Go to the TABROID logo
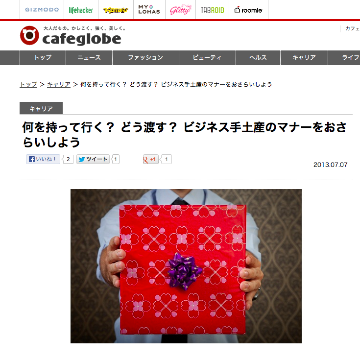The width and height of the screenshot is (360, 360). click(x=212, y=10)
